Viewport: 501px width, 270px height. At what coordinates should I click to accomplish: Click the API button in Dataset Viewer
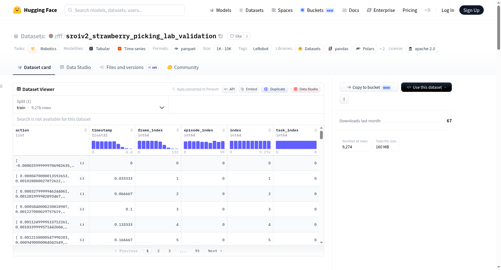[x=229, y=89]
